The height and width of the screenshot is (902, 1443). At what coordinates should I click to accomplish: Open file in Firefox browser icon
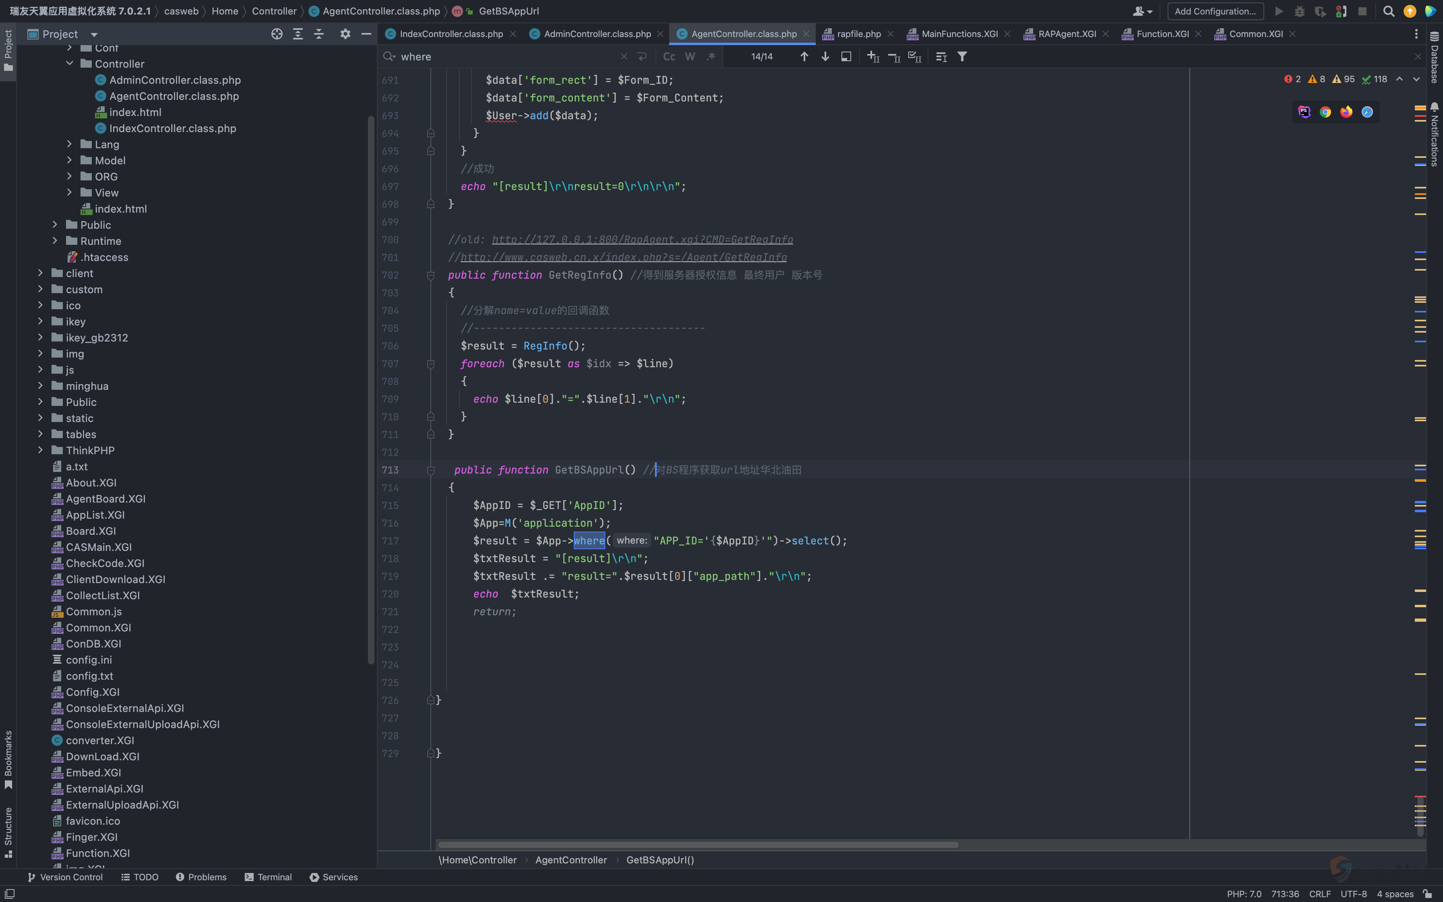click(x=1346, y=112)
